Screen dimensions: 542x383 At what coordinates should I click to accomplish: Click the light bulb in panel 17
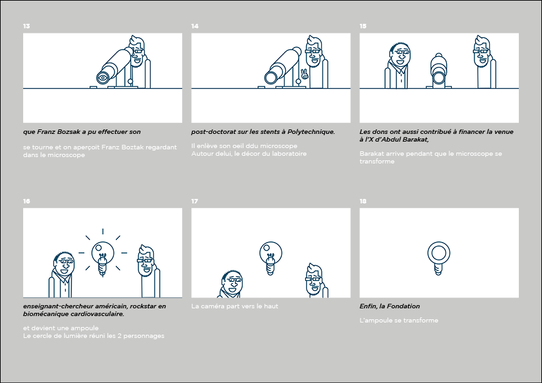[x=270, y=258]
